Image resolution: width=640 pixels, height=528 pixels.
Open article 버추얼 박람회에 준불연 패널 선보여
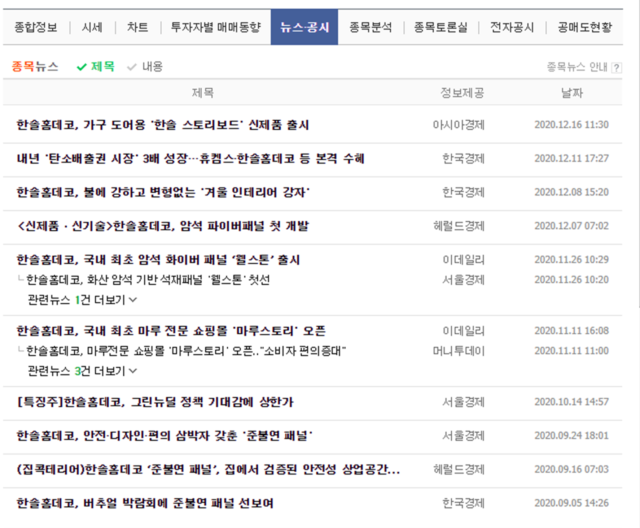coord(145,503)
